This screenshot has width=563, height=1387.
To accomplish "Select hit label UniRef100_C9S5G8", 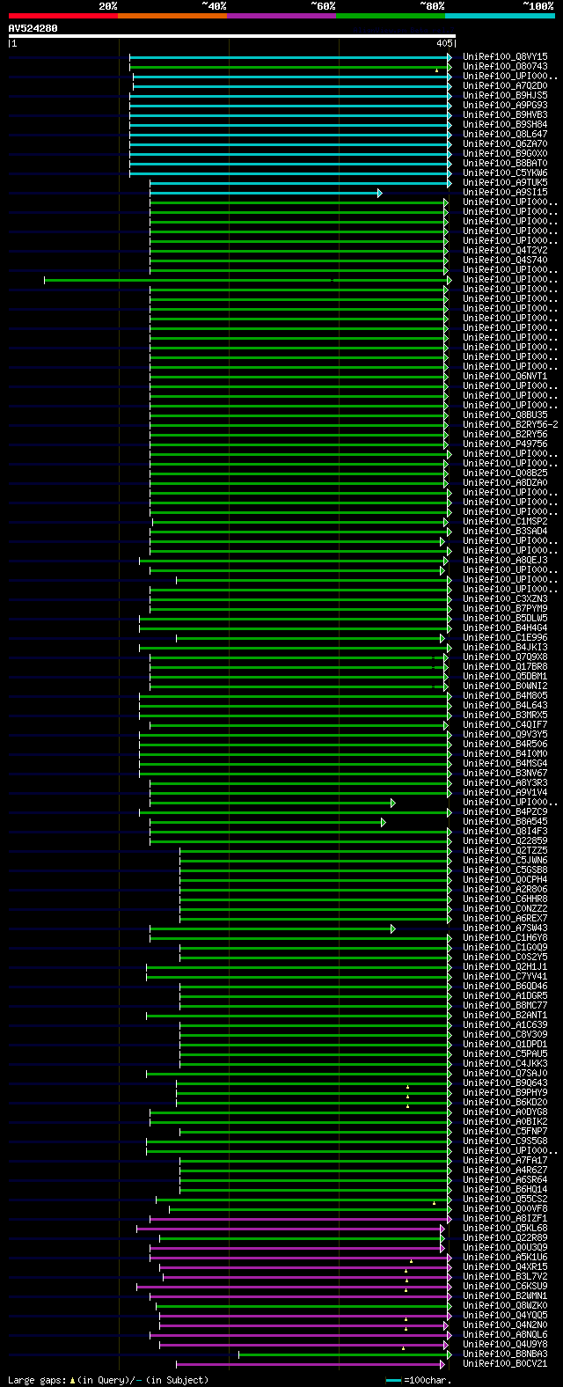I will click(x=505, y=1141).
